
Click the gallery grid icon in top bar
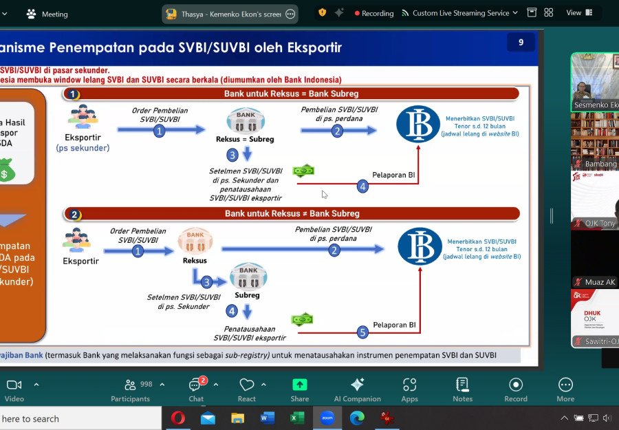pyautogui.click(x=548, y=12)
